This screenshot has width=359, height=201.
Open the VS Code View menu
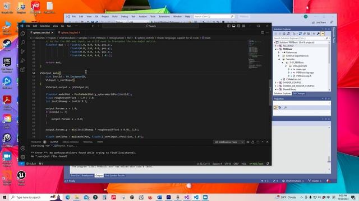55,26
